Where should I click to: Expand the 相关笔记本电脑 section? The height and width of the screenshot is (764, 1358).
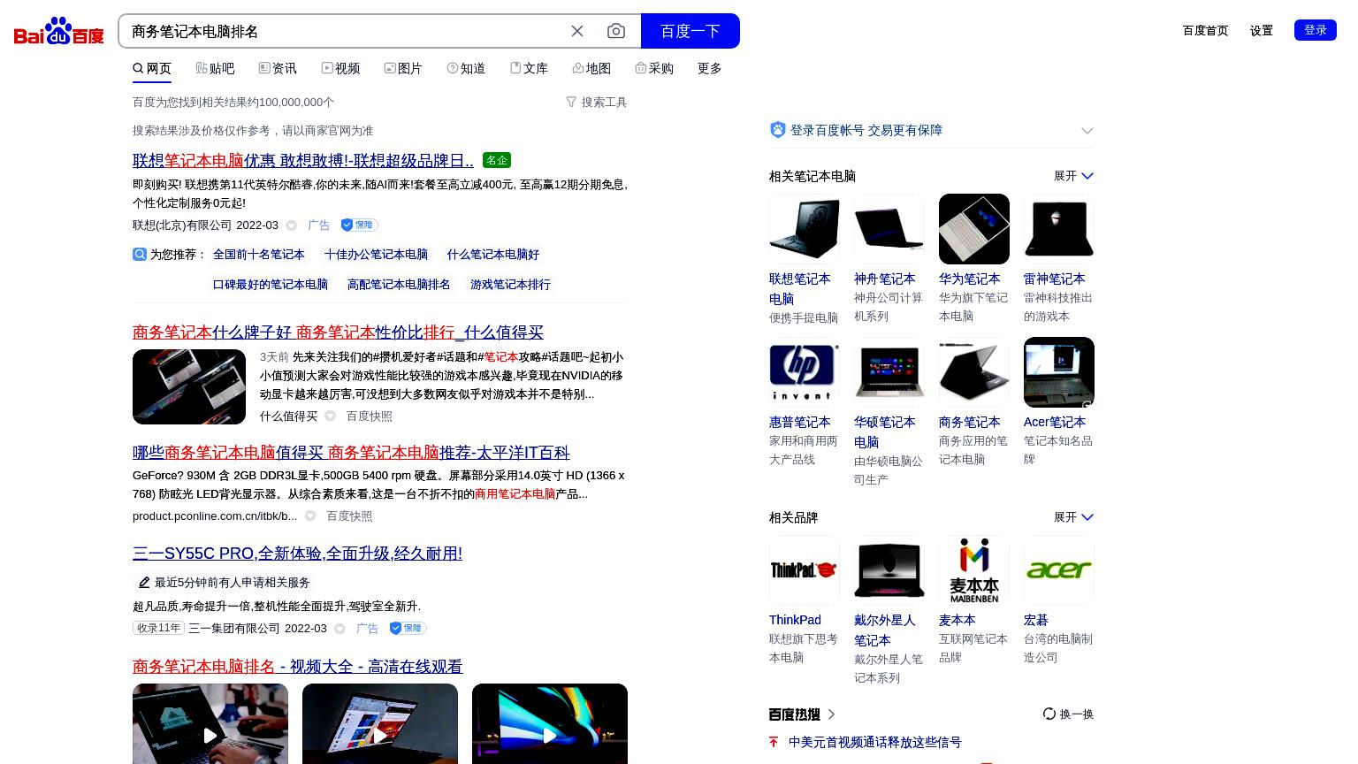[1073, 176]
